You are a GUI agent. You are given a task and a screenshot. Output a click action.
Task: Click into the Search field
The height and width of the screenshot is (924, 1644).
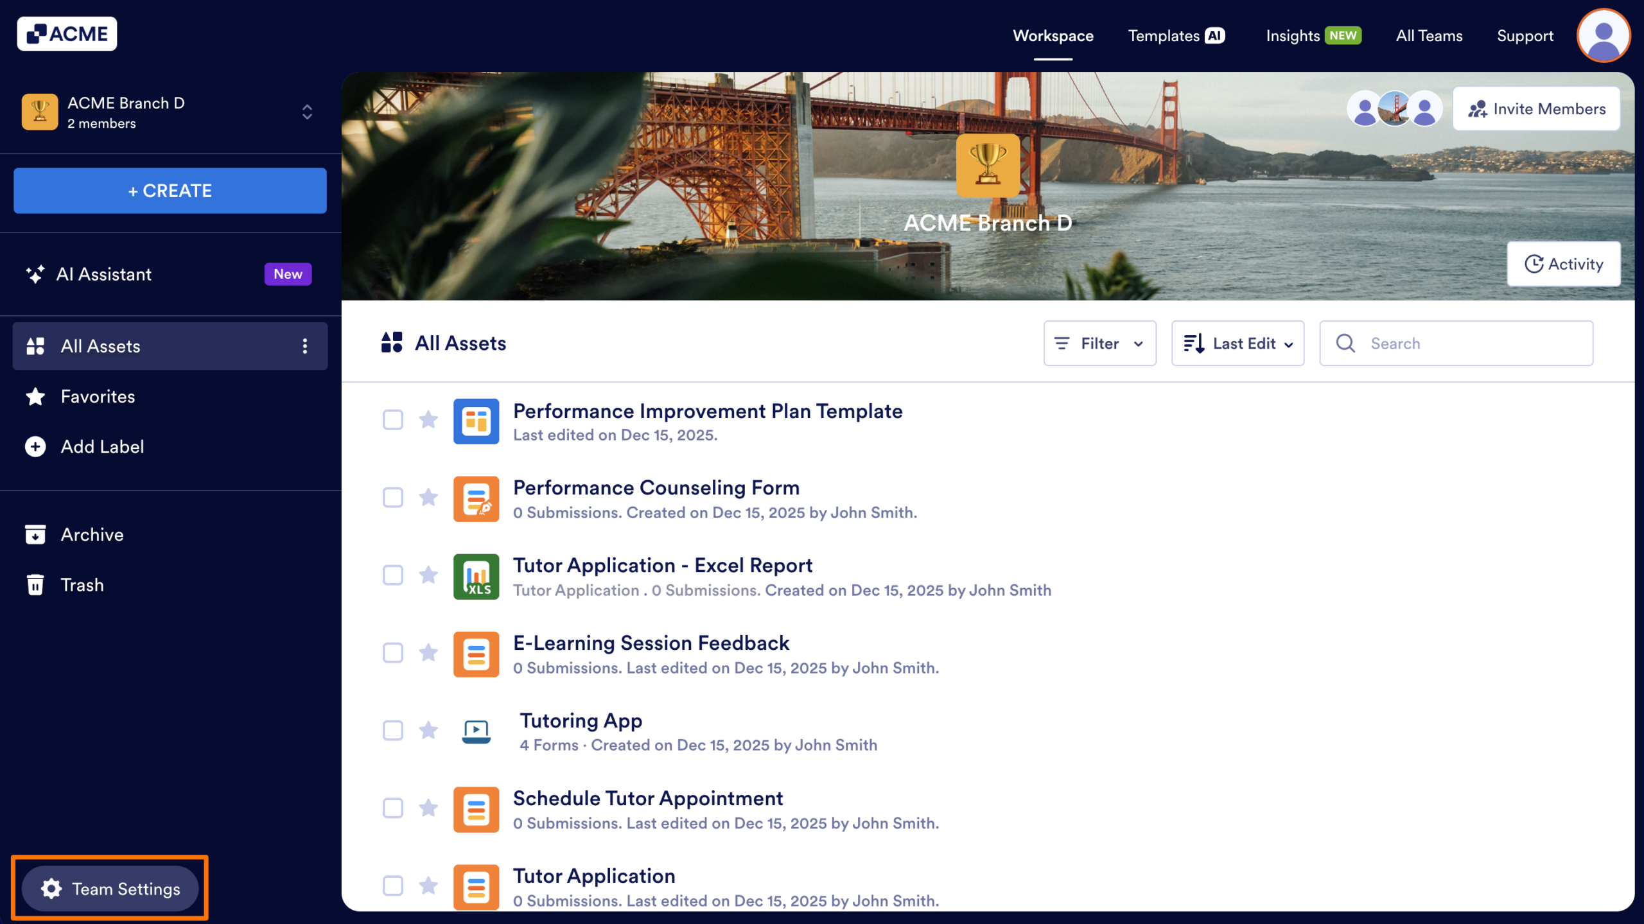click(x=1471, y=344)
